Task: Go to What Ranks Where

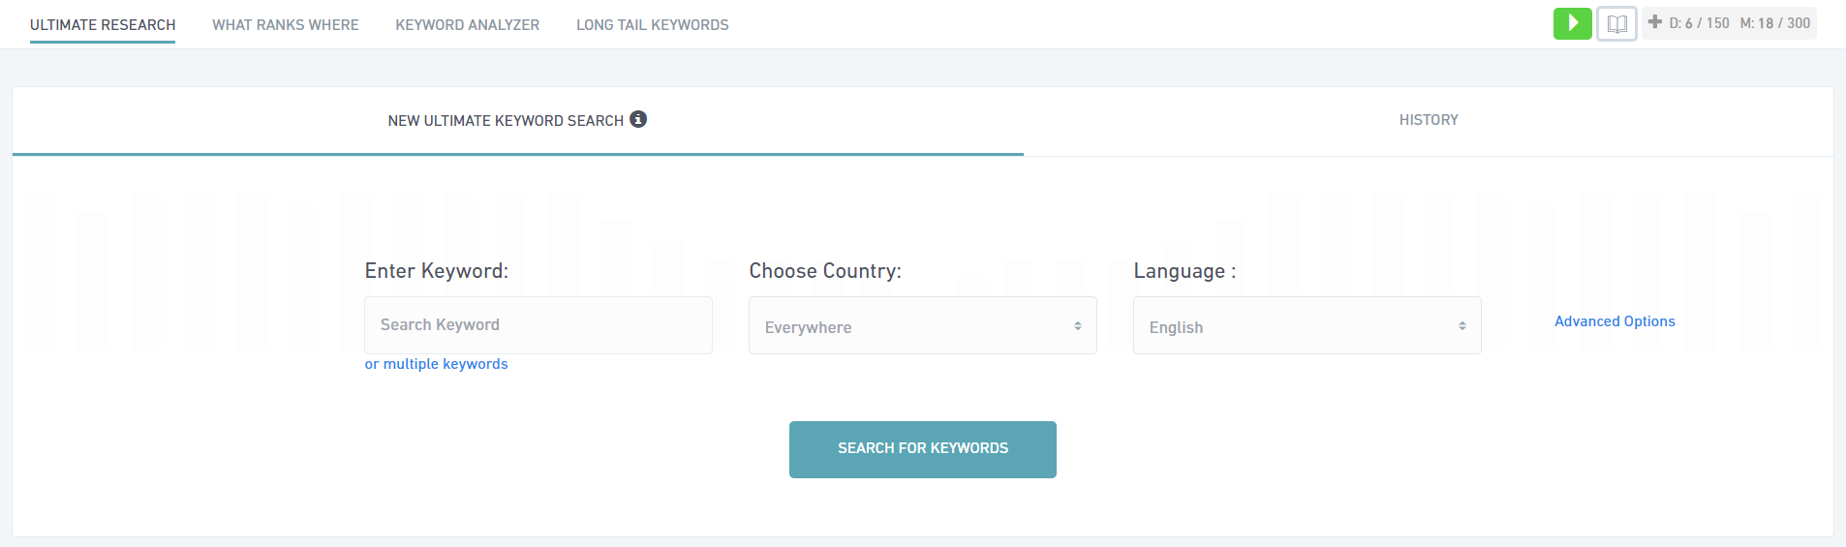Action: coord(286,25)
